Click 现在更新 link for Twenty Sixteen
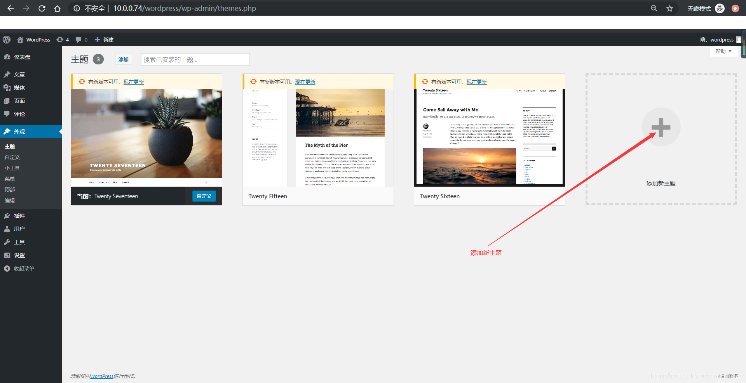 click(477, 82)
